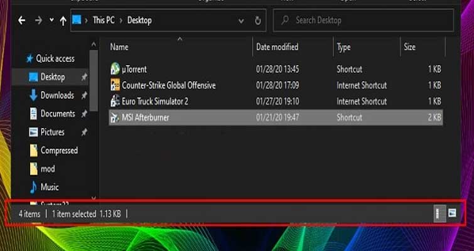This screenshot has width=474, height=251.
Task: Click the 'Euro Truck Simulator 2' file name
Action: (155, 101)
